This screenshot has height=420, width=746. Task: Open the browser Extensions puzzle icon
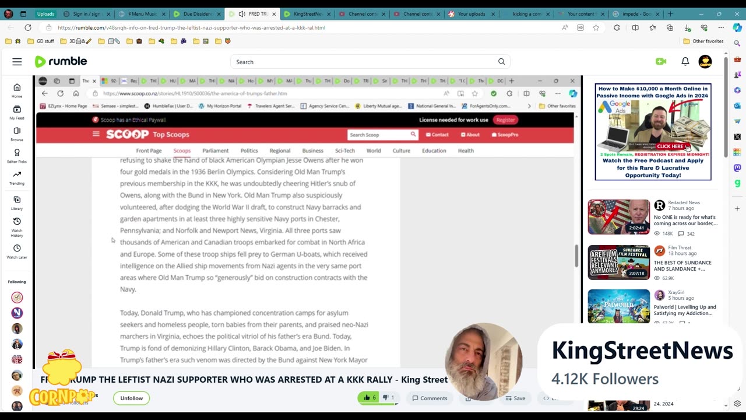(x=617, y=27)
